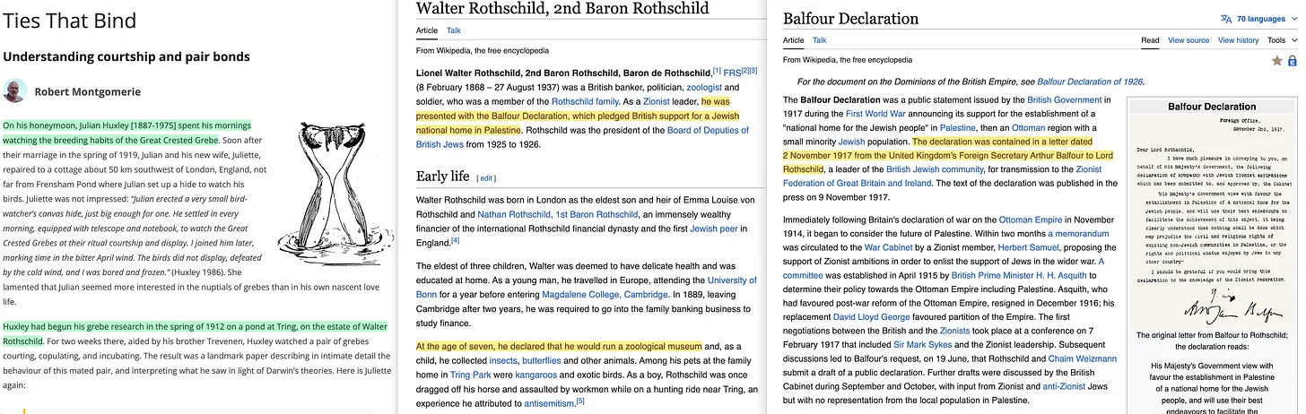This screenshot has width=1306, height=414.
Task: Open the British Jewish community link
Action: pyautogui.click(x=934, y=169)
